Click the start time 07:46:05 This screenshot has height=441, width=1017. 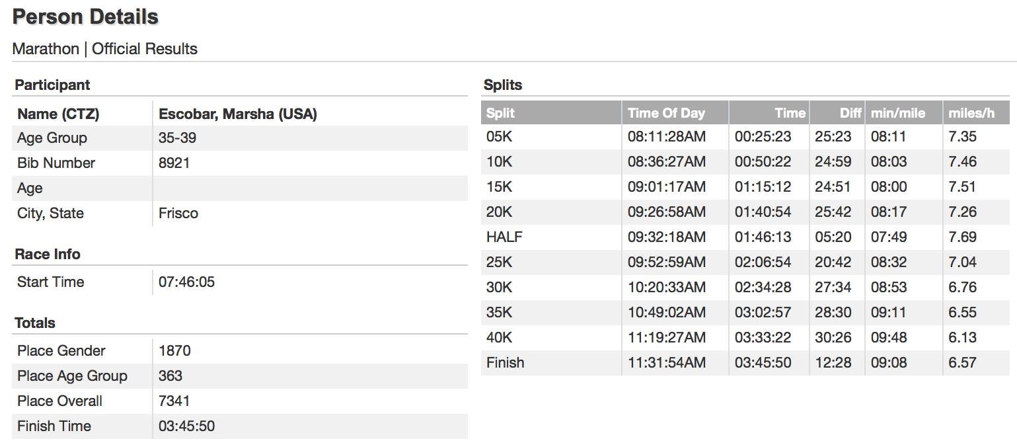186,282
